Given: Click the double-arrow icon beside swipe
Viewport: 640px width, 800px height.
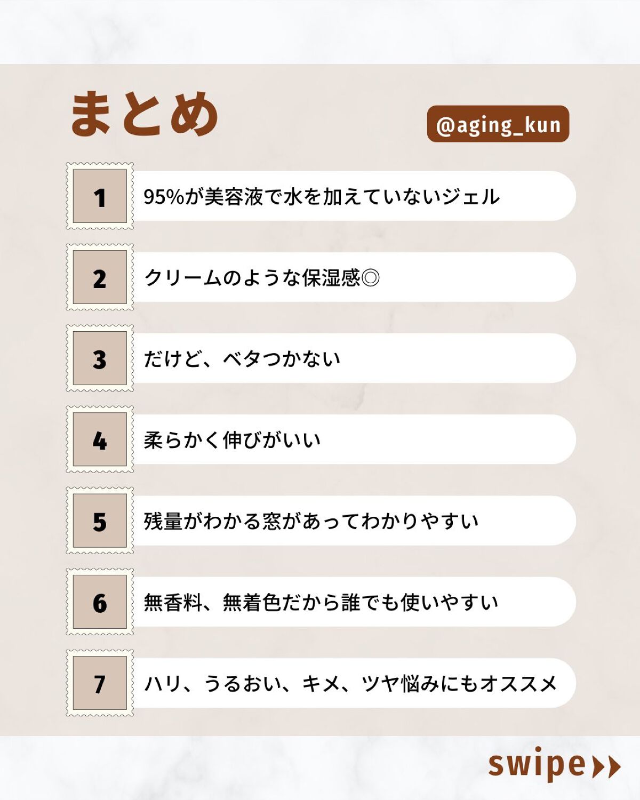Looking at the screenshot, I should (x=607, y=767).
